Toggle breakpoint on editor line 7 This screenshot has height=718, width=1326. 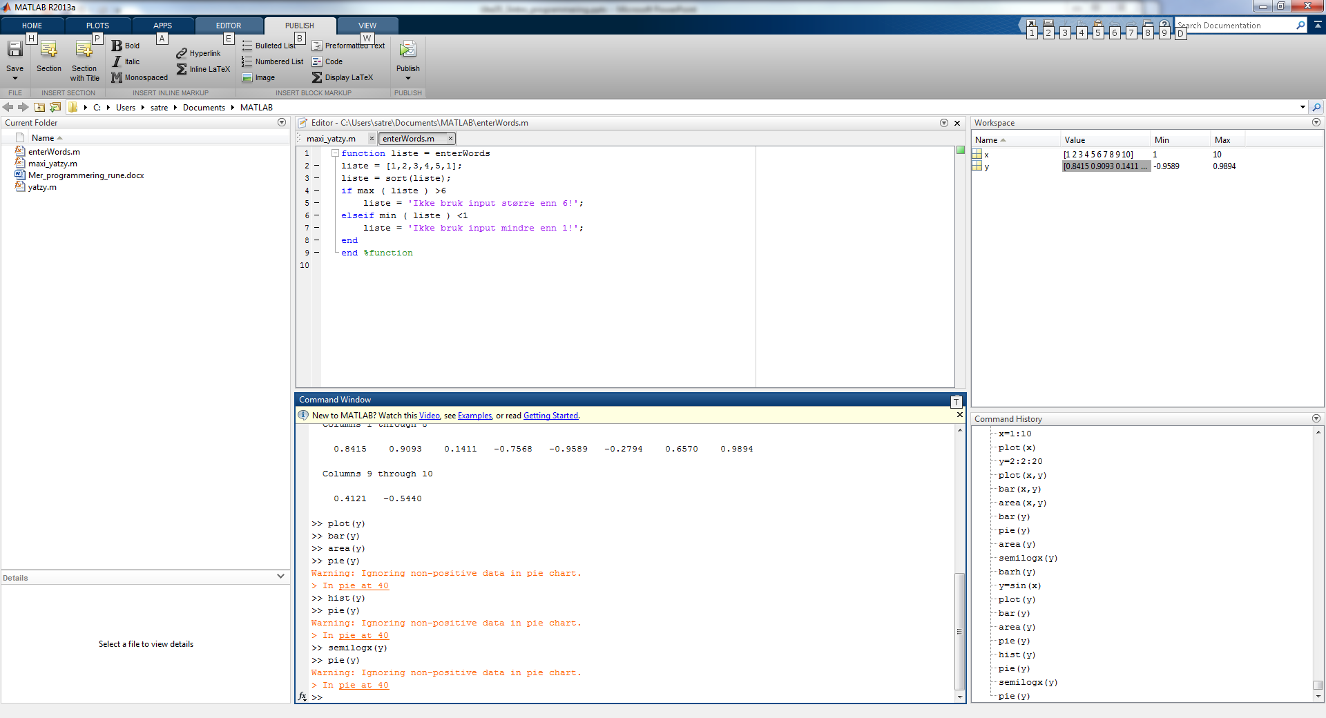click(x=317, y=228)
